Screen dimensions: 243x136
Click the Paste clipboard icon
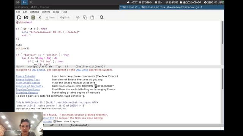[92, 17]
